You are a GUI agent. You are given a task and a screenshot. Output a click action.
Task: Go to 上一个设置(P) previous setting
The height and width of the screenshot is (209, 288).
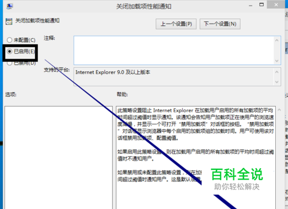(176, 24)
